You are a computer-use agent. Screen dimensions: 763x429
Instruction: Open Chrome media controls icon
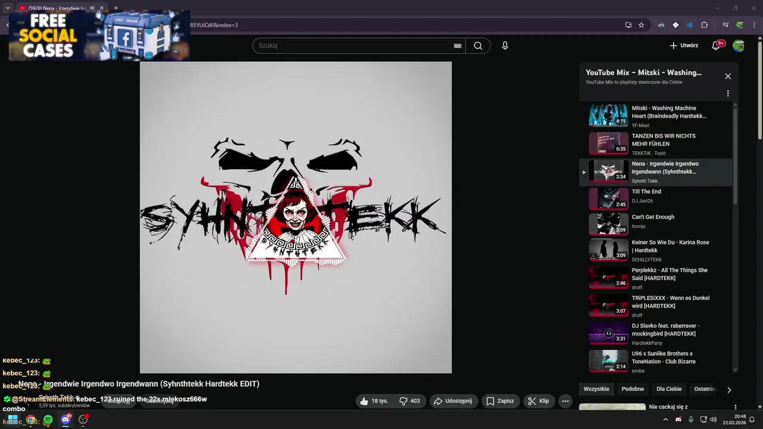[725, 25]
